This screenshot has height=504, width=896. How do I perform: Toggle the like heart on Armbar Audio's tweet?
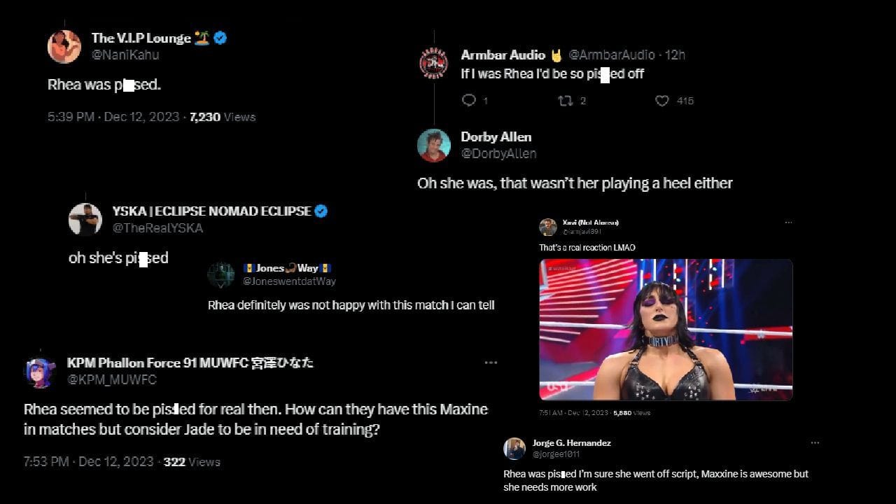[x=661, y=101]
